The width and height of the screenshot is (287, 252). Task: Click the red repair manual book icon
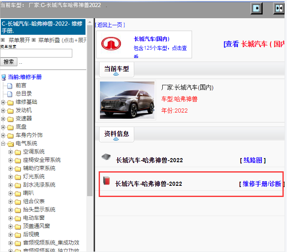tap(107, 180)
